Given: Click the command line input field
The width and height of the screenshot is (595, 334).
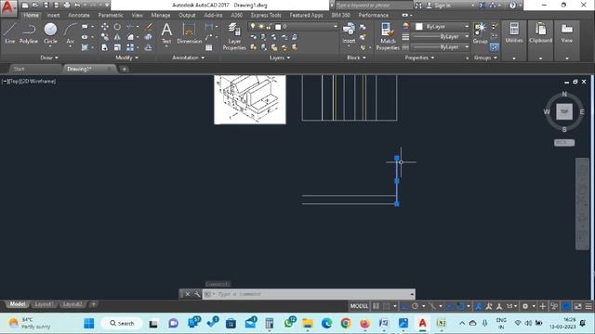Looking at the screenshot, I should coord(308,294).
